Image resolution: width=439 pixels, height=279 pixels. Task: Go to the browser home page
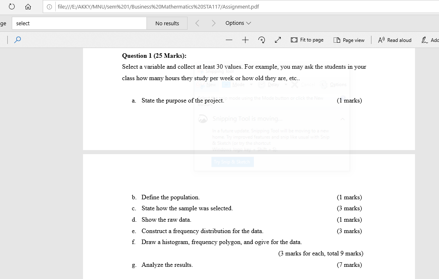pos(27,7)
